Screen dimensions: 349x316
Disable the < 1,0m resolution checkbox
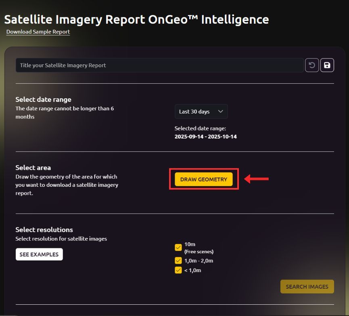click(x=178, y=270)
